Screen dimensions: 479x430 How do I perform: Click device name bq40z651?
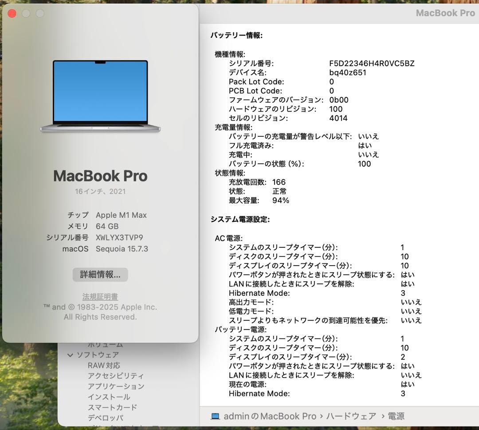(x=348, y=72)
